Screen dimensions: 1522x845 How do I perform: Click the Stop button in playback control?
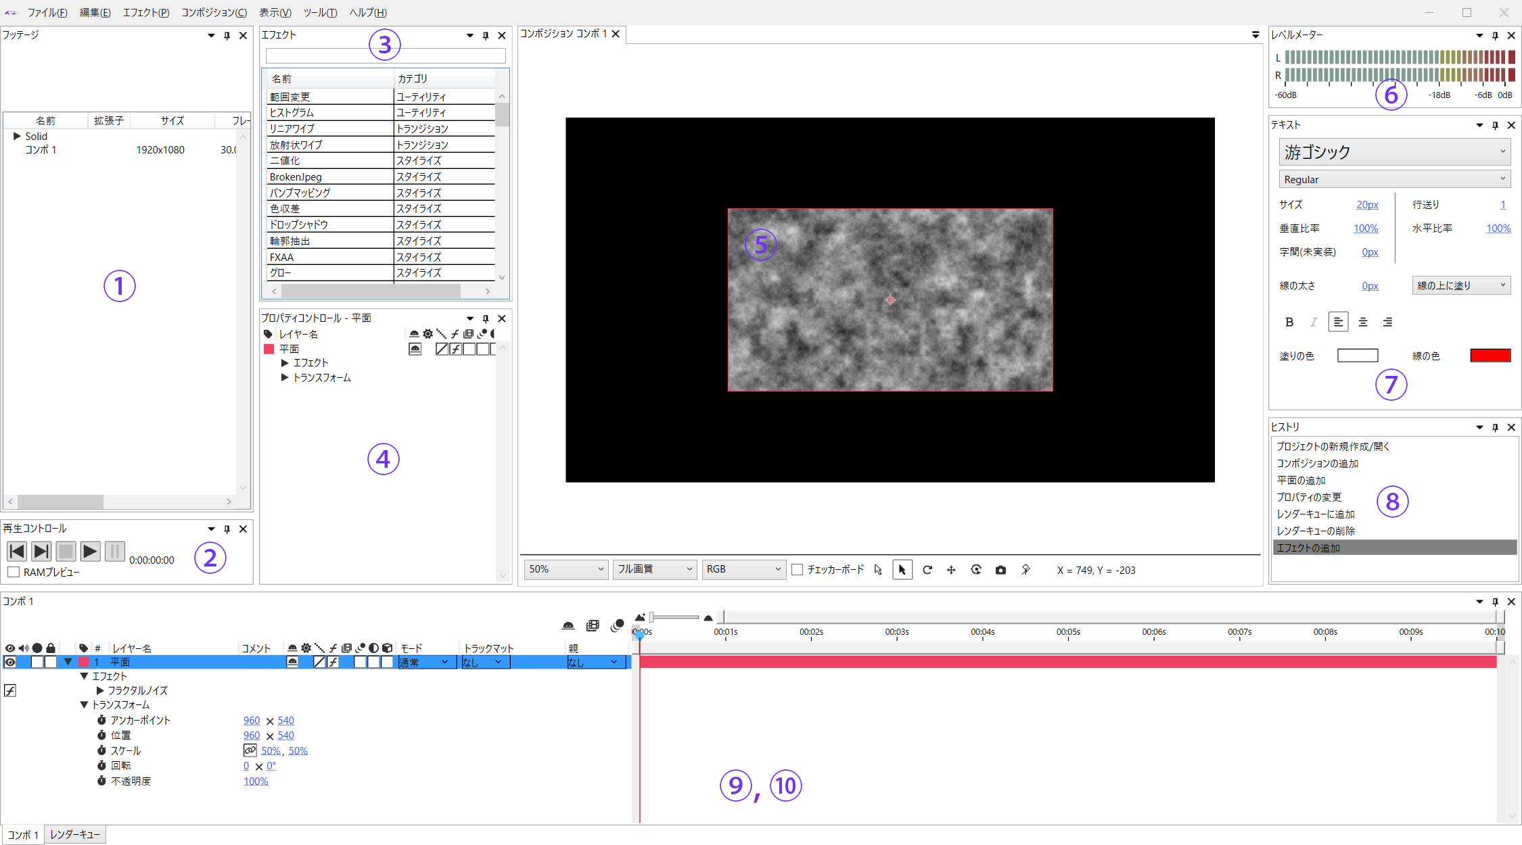(x=66, y=552)
